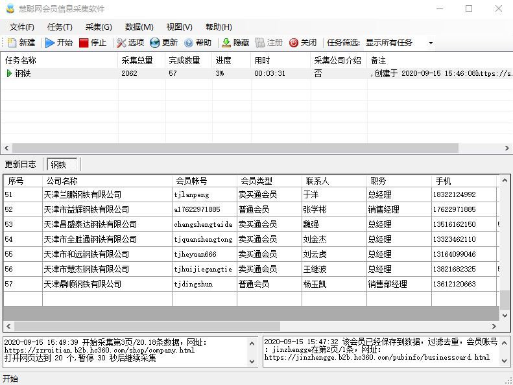
Task: Click data grid scroll right arrow
Action: point(494,326)
